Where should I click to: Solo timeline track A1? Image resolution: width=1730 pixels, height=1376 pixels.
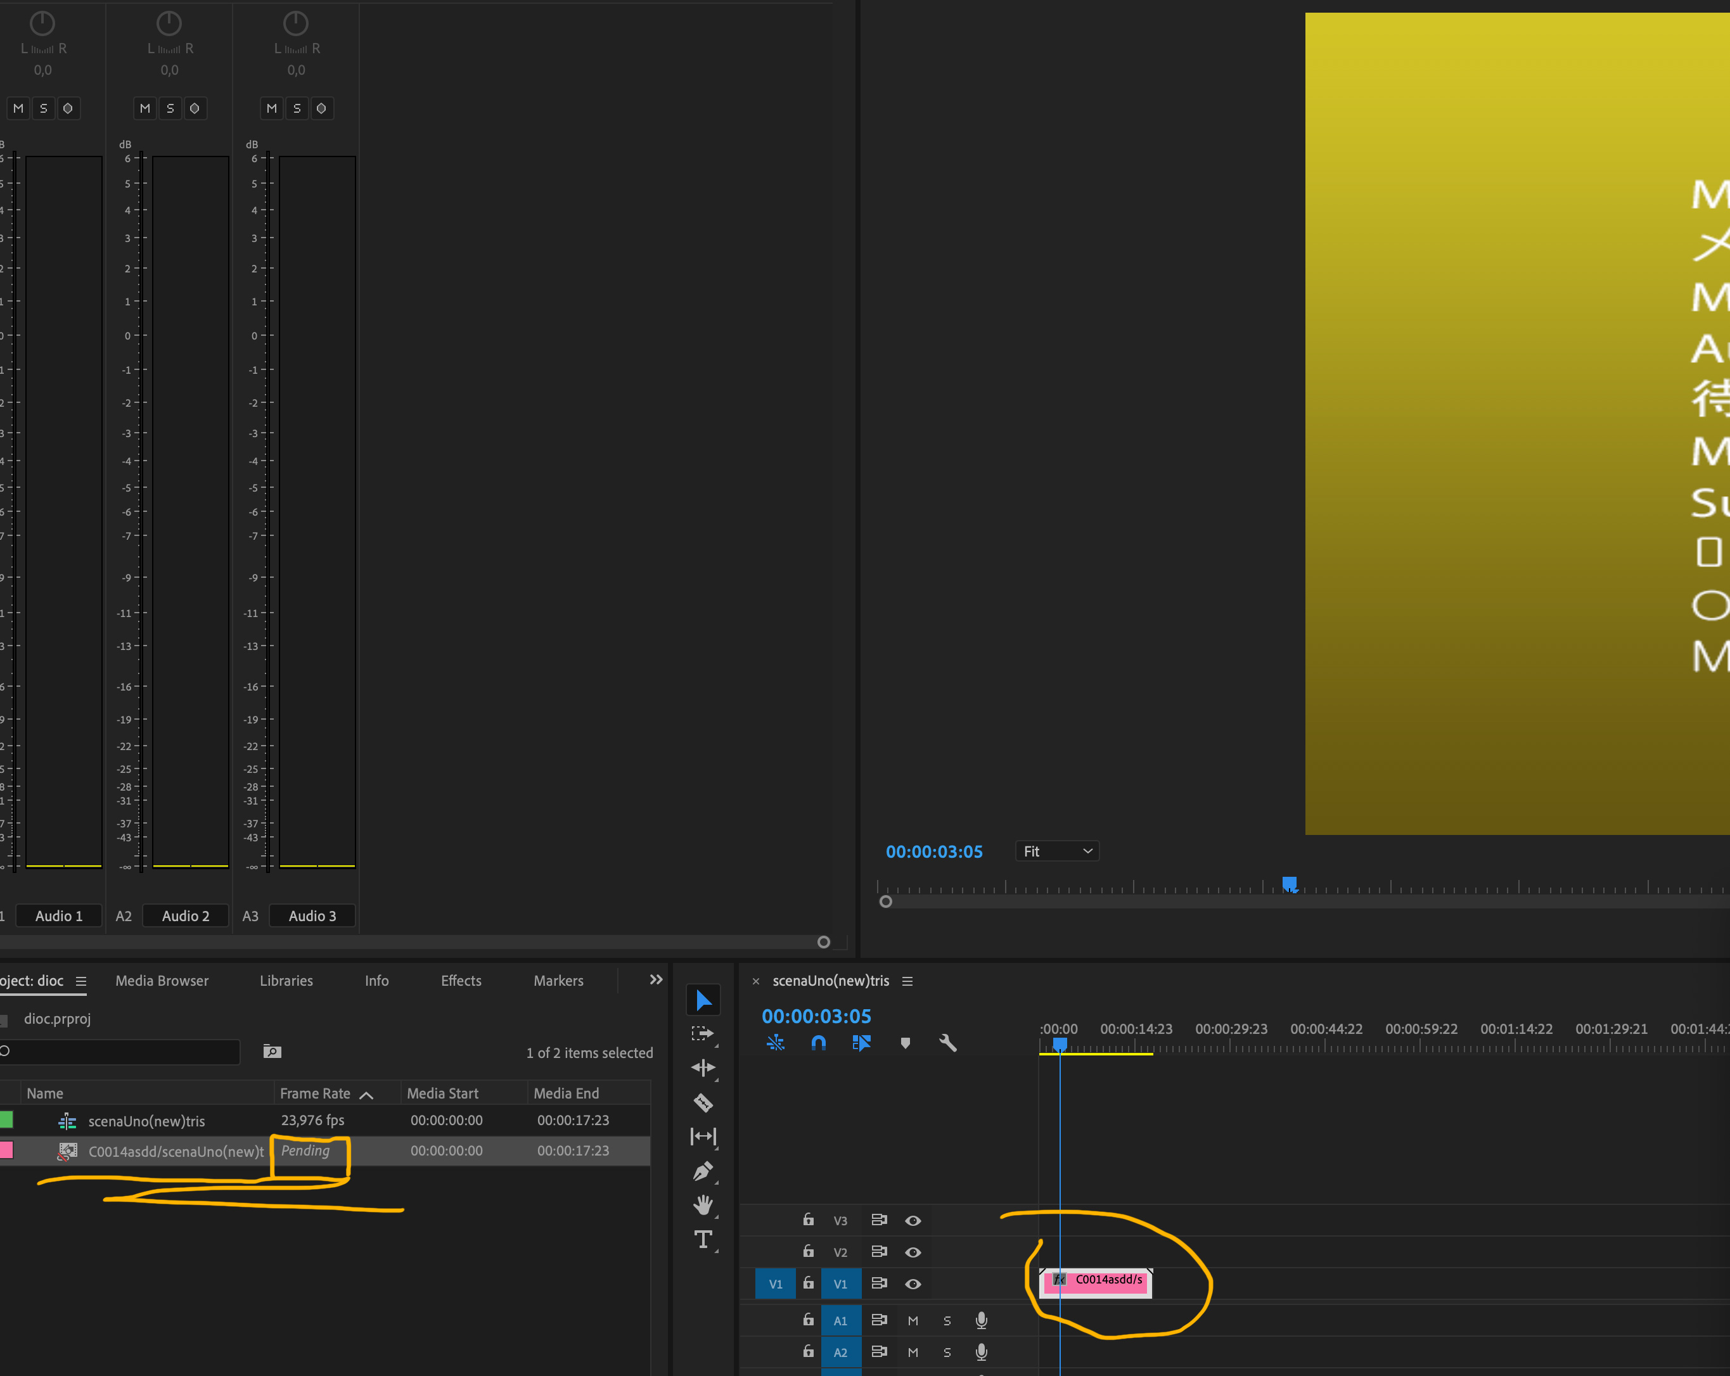click(947, 1321)
